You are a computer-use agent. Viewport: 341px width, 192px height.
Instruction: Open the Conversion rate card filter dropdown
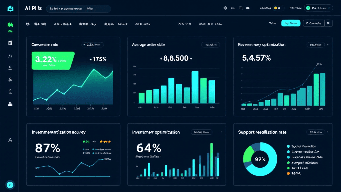tap(93, 45)
